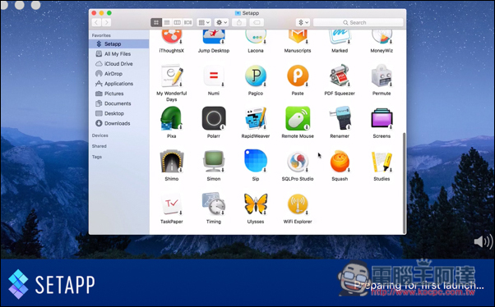Click the Shared sidebar heading
This screenshot has height=307, width=495.
[x=99, y=146]
